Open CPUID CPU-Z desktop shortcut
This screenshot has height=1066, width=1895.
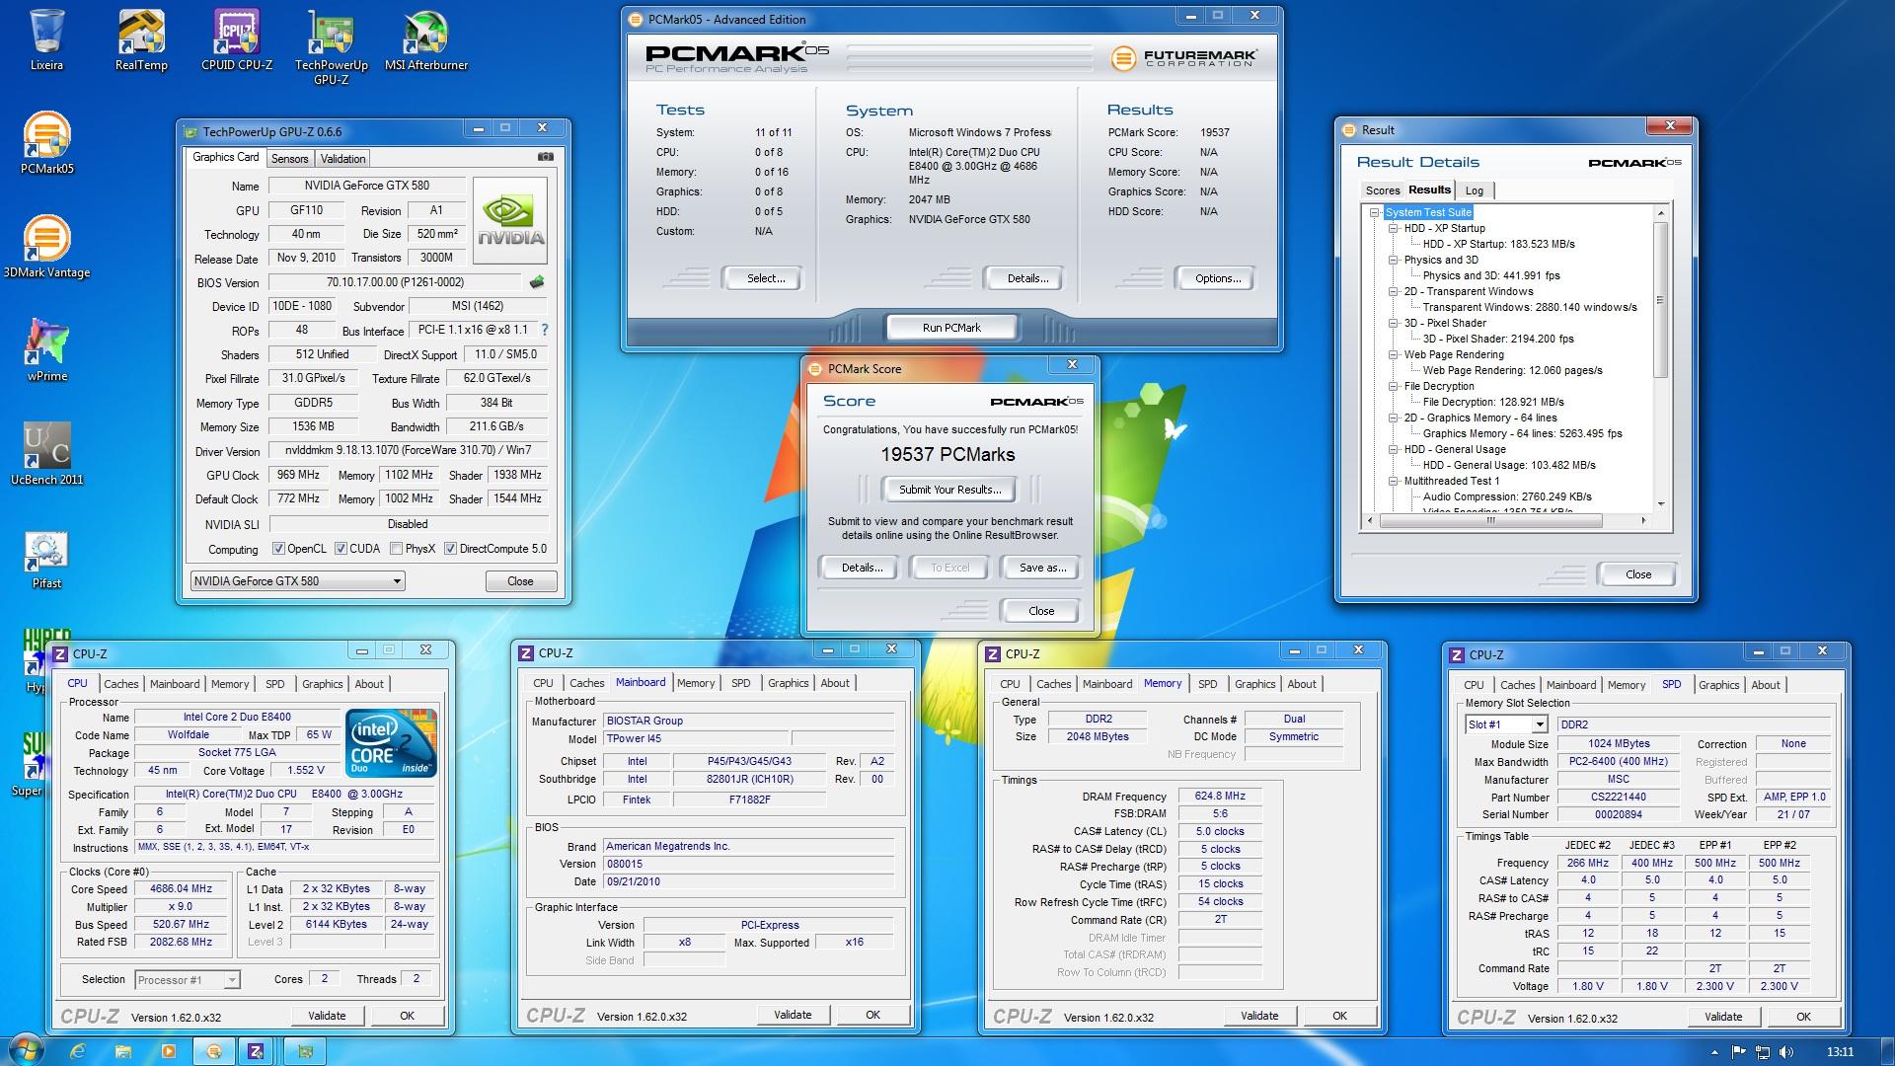(x=237, y=40)
